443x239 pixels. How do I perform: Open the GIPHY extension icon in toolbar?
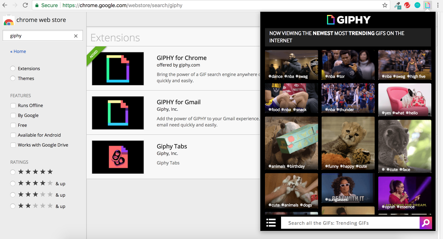[428, 5]
